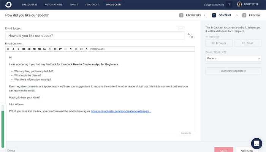
Task: Open the text color tool
Action: [x=87, y=49]
